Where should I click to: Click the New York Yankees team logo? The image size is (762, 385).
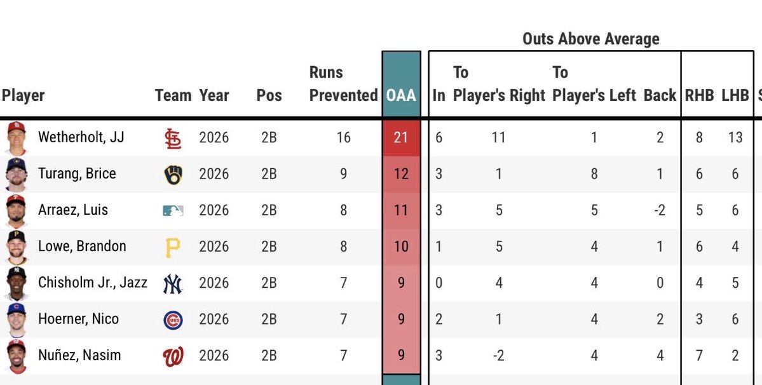172,283
